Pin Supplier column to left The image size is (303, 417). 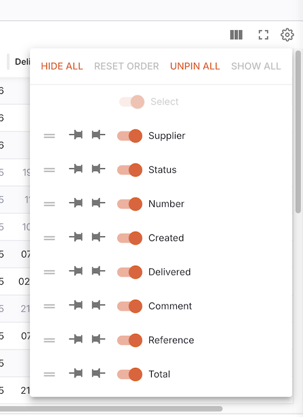(76, 135)
